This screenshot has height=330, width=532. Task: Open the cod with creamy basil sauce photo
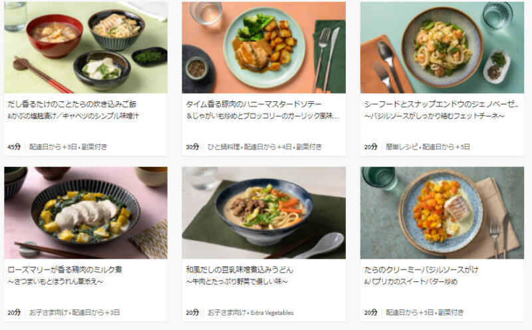click(x=442, y=212)
